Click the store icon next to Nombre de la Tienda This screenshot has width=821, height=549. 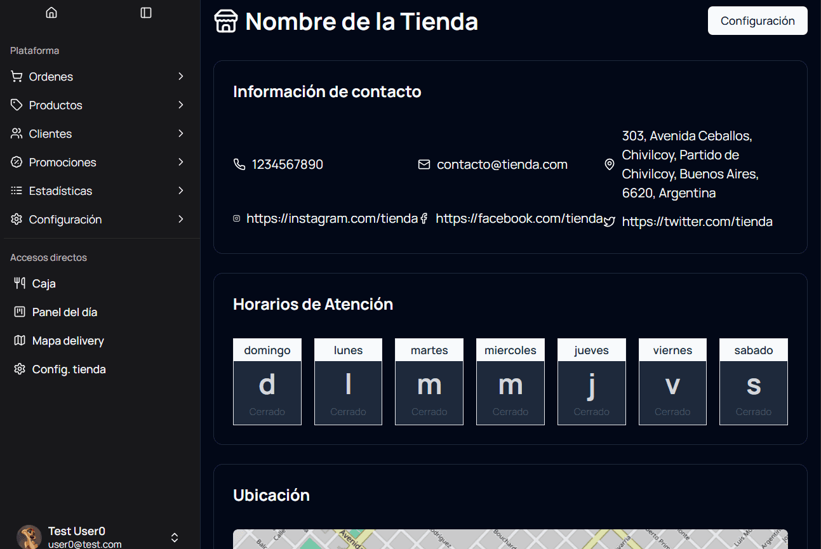click(x=226, y=21)
